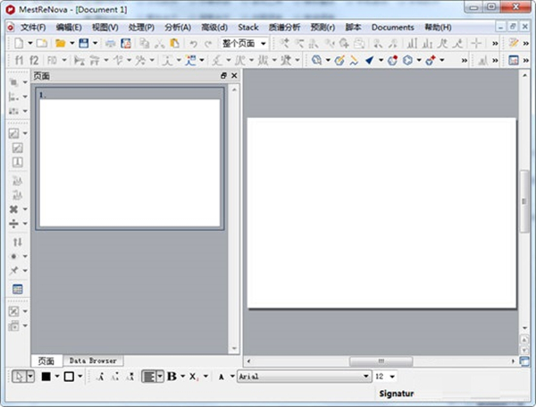This screenshot has width=536, height=407.
Task: Click the f1 toolbar icon
Action: (x=17, y=61)
